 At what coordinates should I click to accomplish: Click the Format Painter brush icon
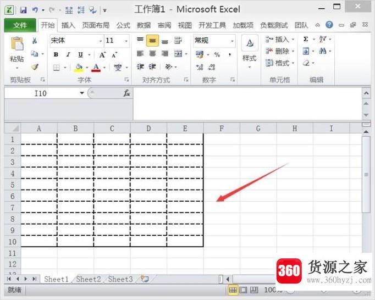click(35, 66)
